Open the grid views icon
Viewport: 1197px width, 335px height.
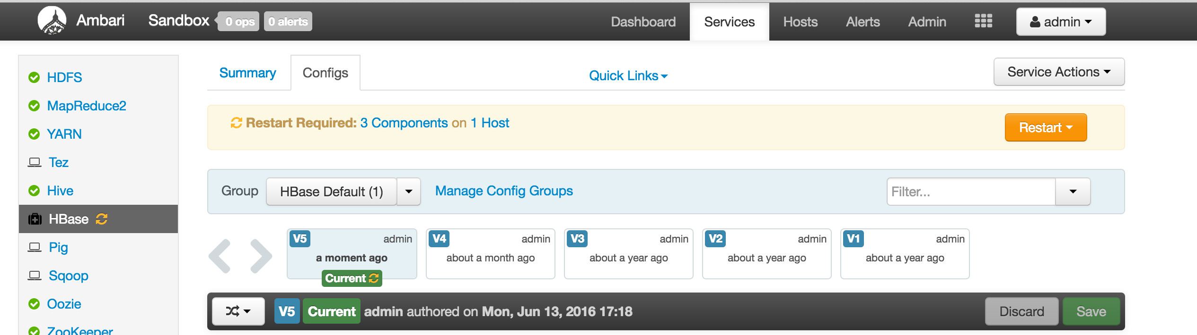(983, 21)
